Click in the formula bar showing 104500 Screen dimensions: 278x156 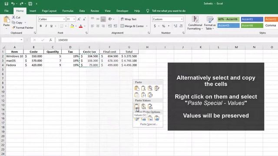pos(167,40)
